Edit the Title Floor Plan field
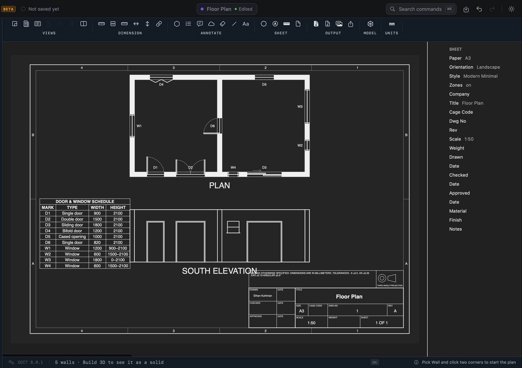 466,103
